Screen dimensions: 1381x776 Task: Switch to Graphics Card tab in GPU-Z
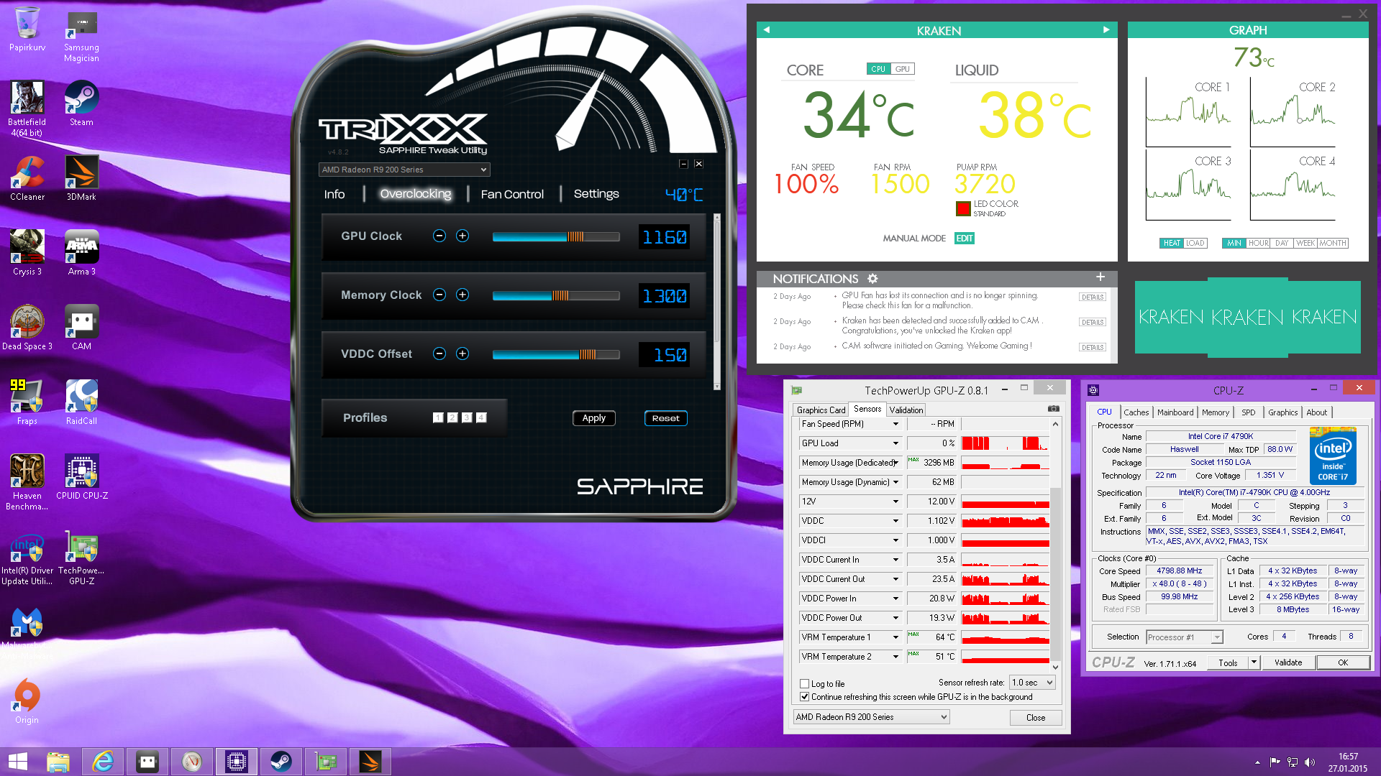821,410
